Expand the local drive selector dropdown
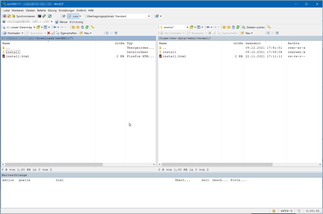 [34, 27]
